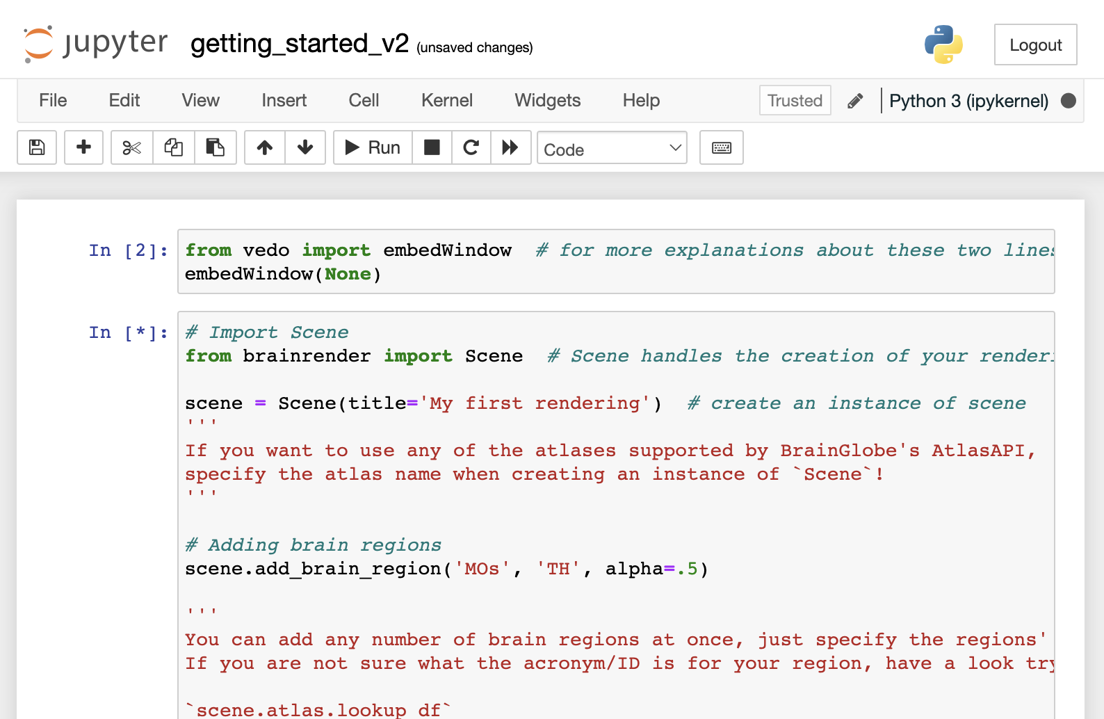Open the Widgets menu
This screenshot has width=1104, height=719.
(x=547, y=101)
